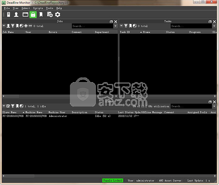This screenshot has width=219, height=185.
Task: Close the Tasks panel
Action: [215, 21]
